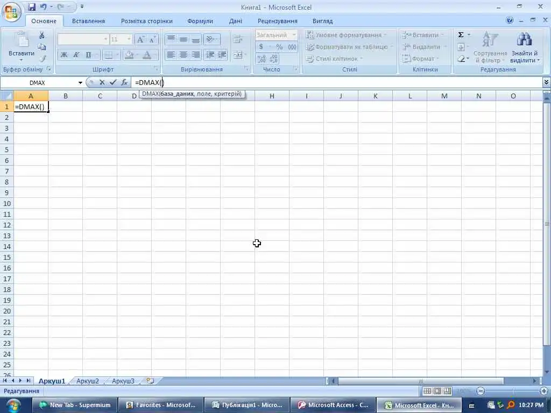The height and width of the screenshot is (413, 551).
Task: Open the cell borders dropdown
Action: click(117, 55)
